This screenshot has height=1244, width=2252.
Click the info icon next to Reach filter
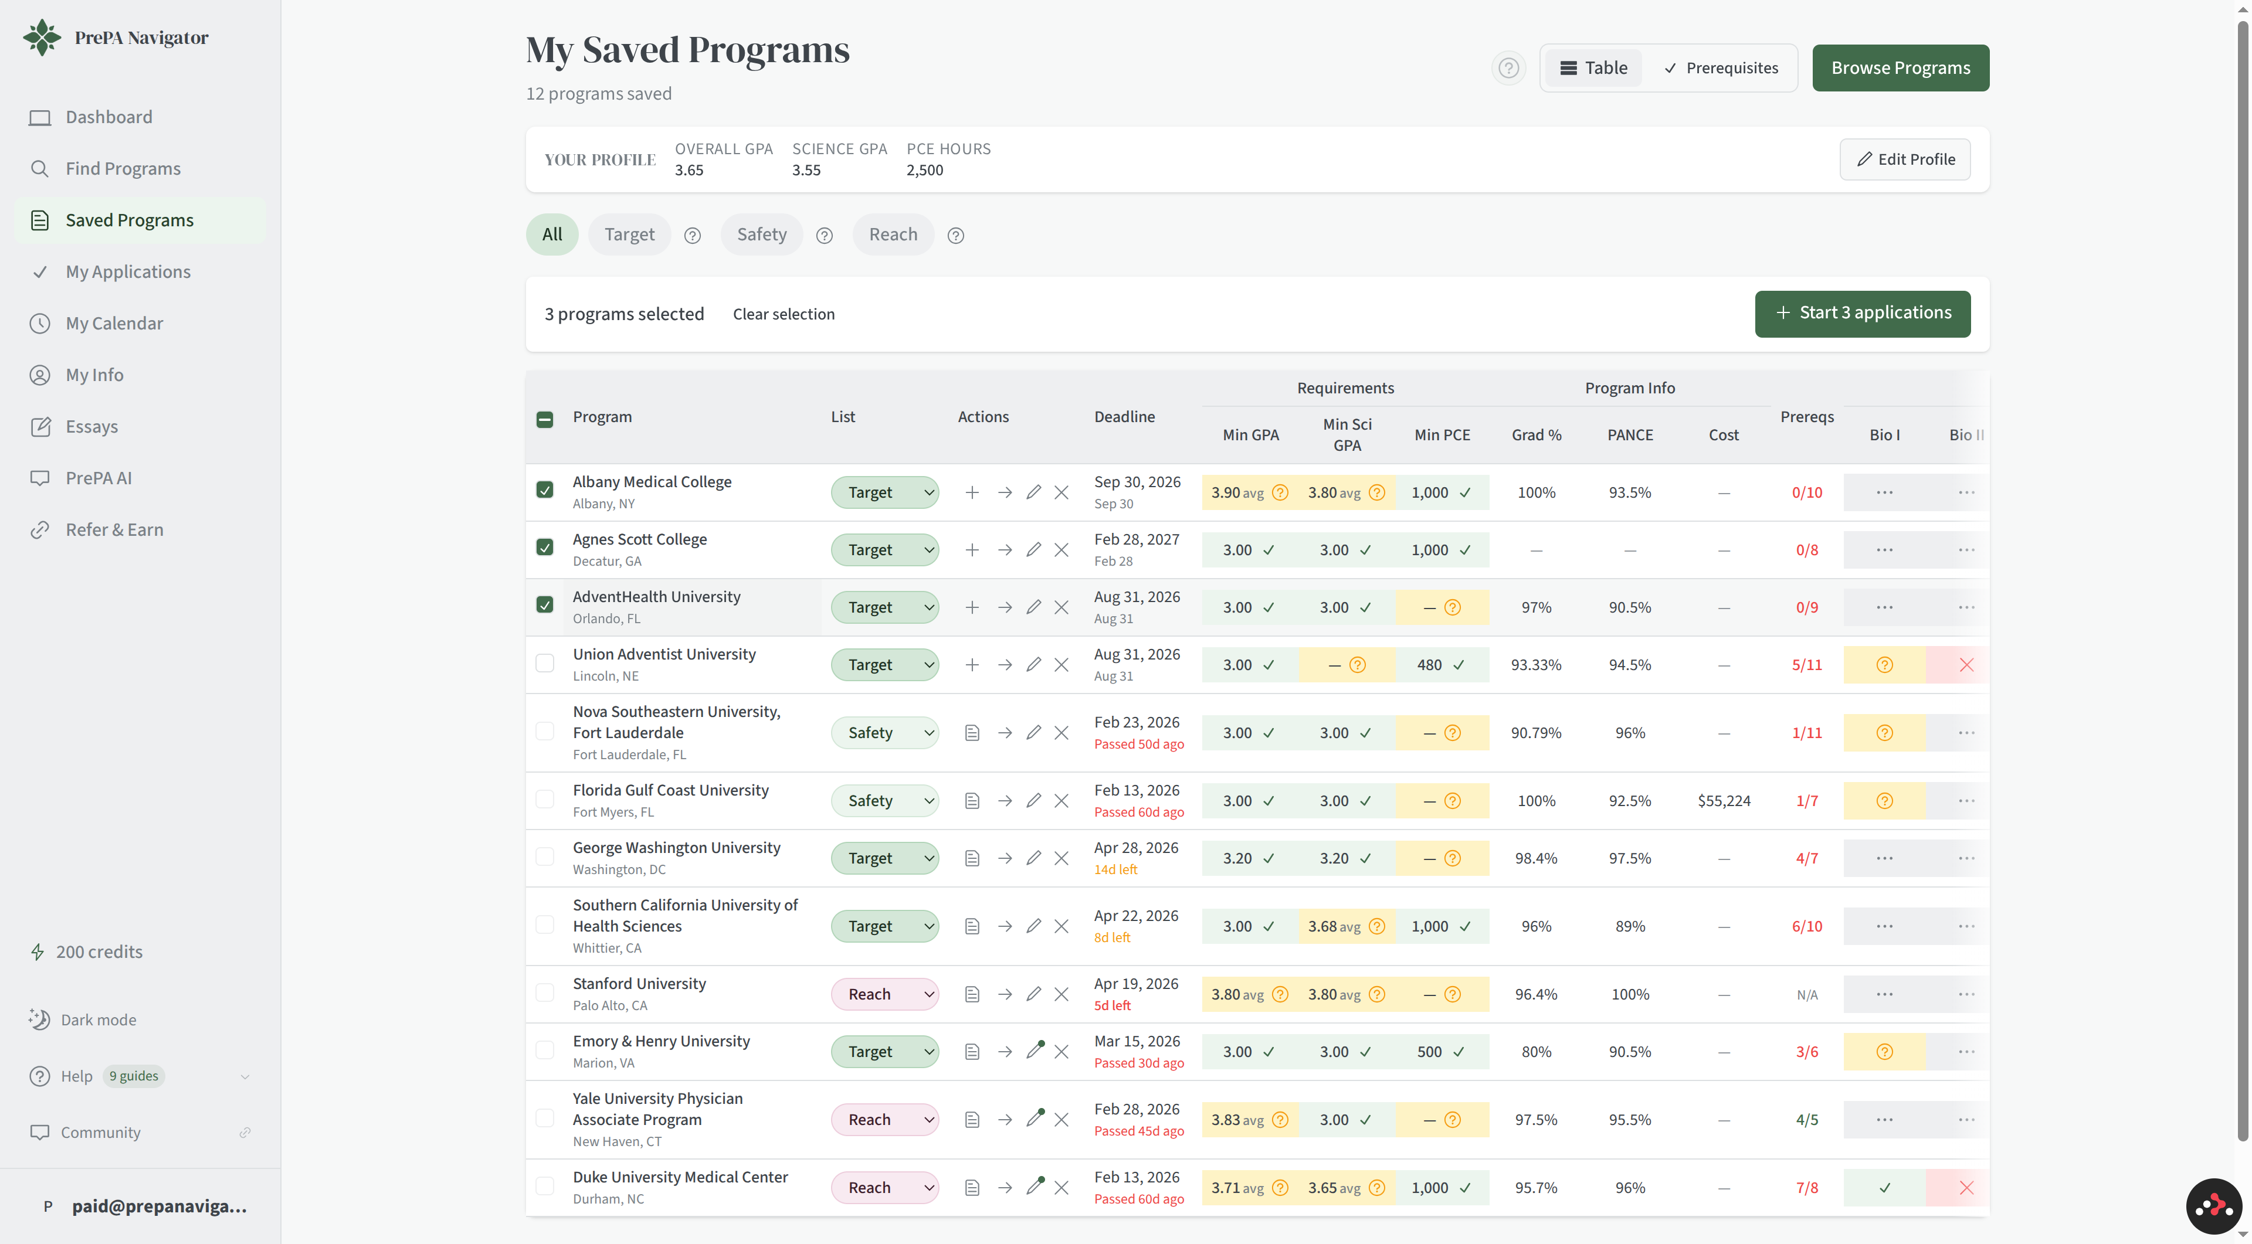(x=955, y=235)
